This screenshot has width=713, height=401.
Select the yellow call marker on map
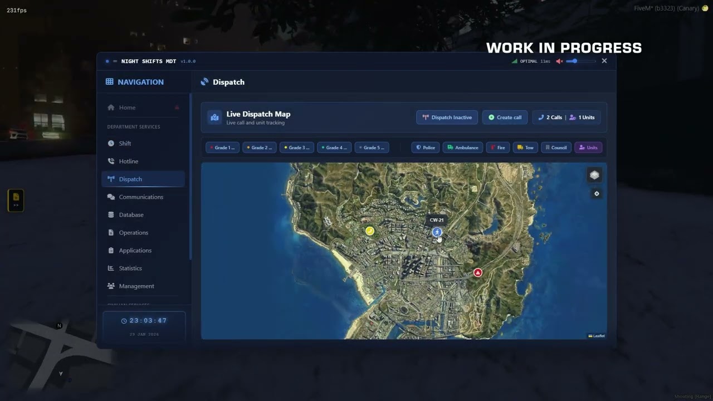(x=369, y=231)
